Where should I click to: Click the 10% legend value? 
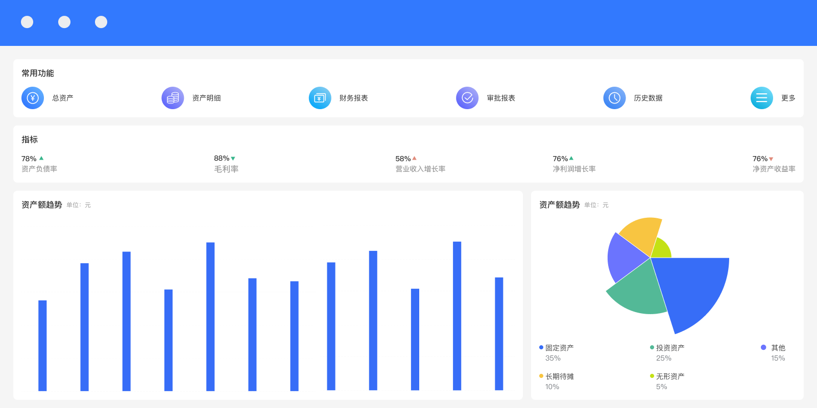tap(552, 387)
